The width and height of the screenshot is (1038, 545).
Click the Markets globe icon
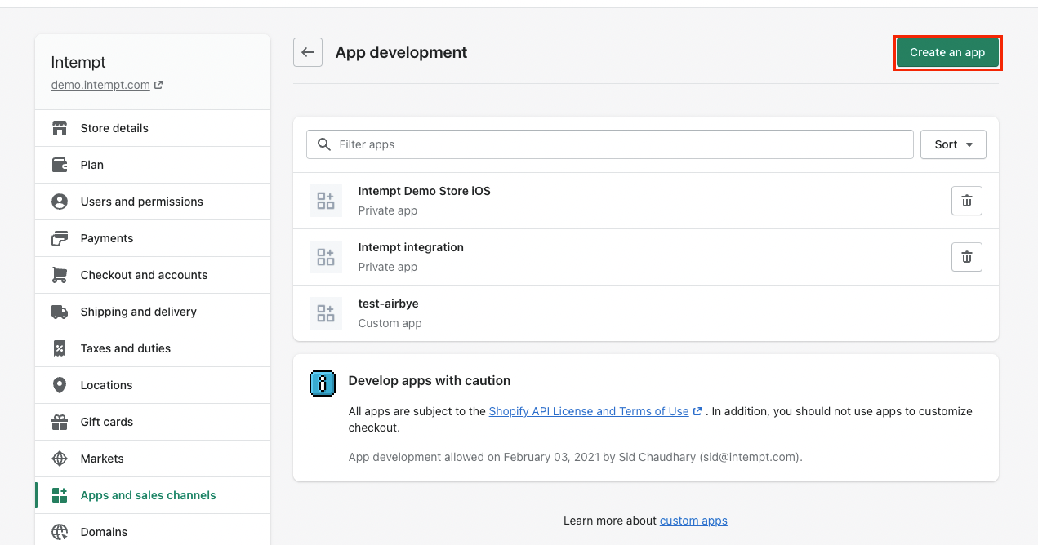[60, 459]
